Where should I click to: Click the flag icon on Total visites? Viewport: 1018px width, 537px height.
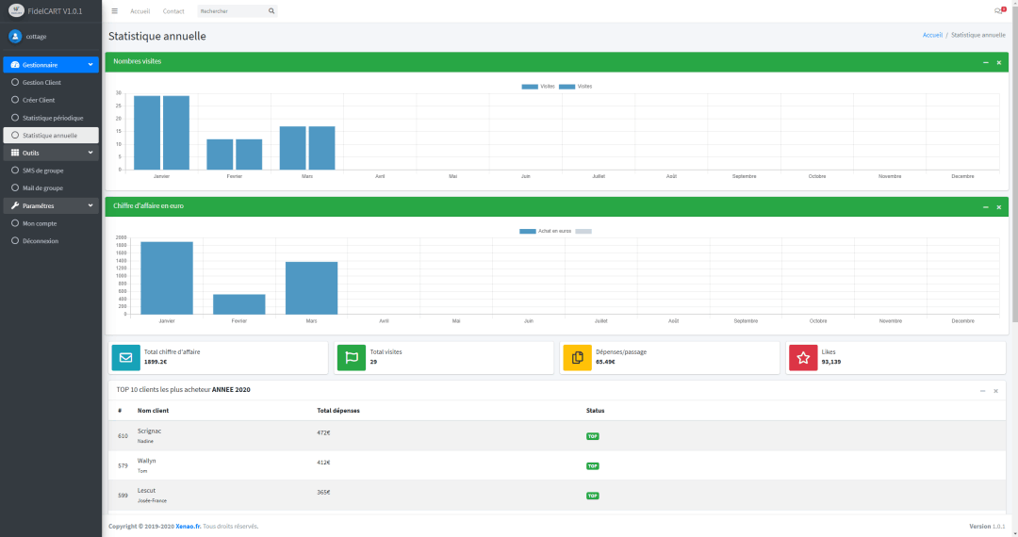(351, 357)
